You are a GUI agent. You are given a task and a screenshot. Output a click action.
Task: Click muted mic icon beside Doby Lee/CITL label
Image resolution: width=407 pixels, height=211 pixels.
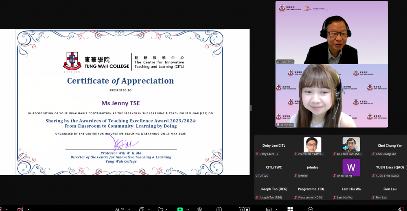(257, 154)
